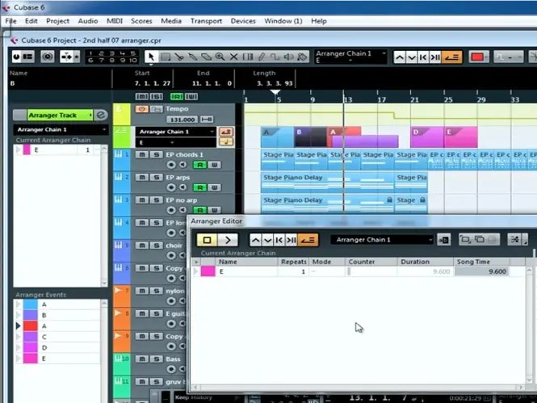Open Arranger Chain 1 dropdown in Arranger Editor
The image size is (537, 403).
(383, 240)
